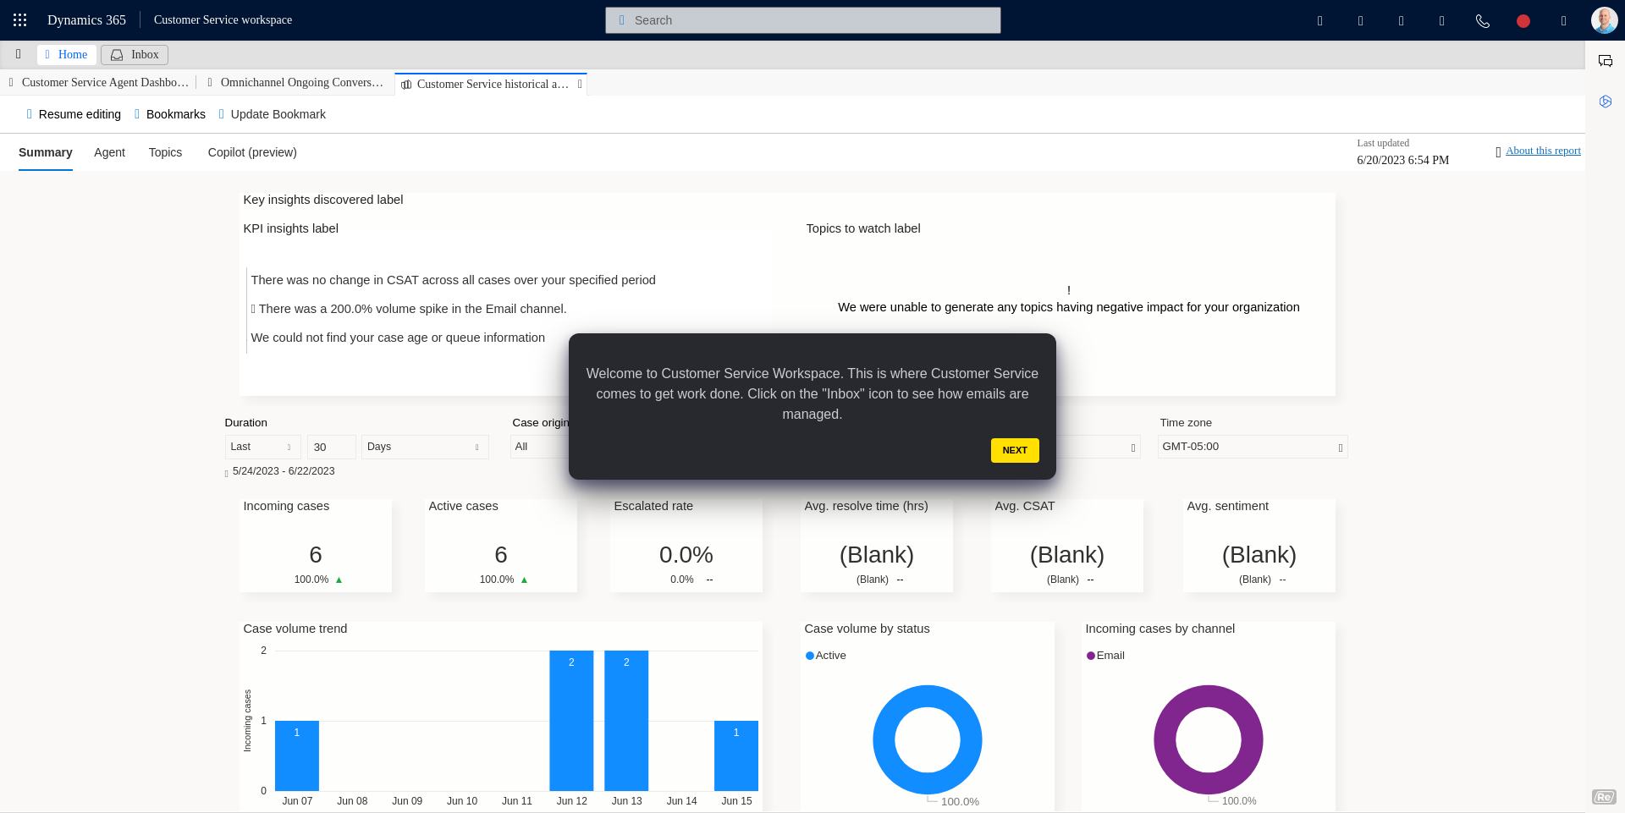Open the 'About this report' link

(1542, 151)
